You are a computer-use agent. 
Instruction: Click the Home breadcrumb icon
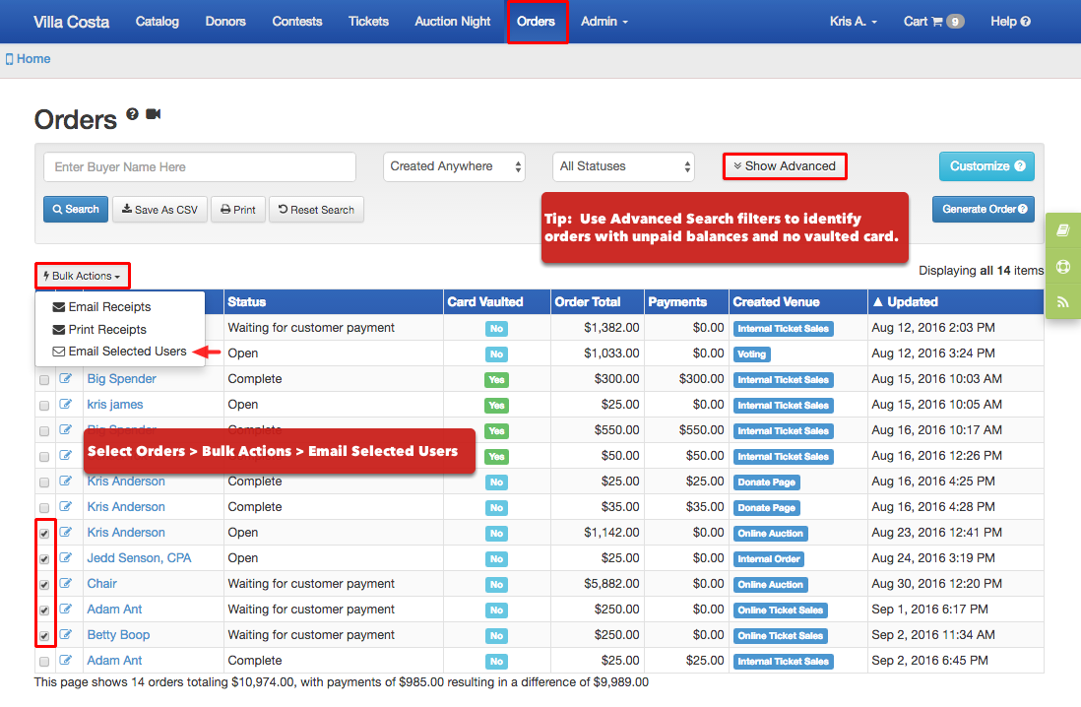[x=9, y=59]
